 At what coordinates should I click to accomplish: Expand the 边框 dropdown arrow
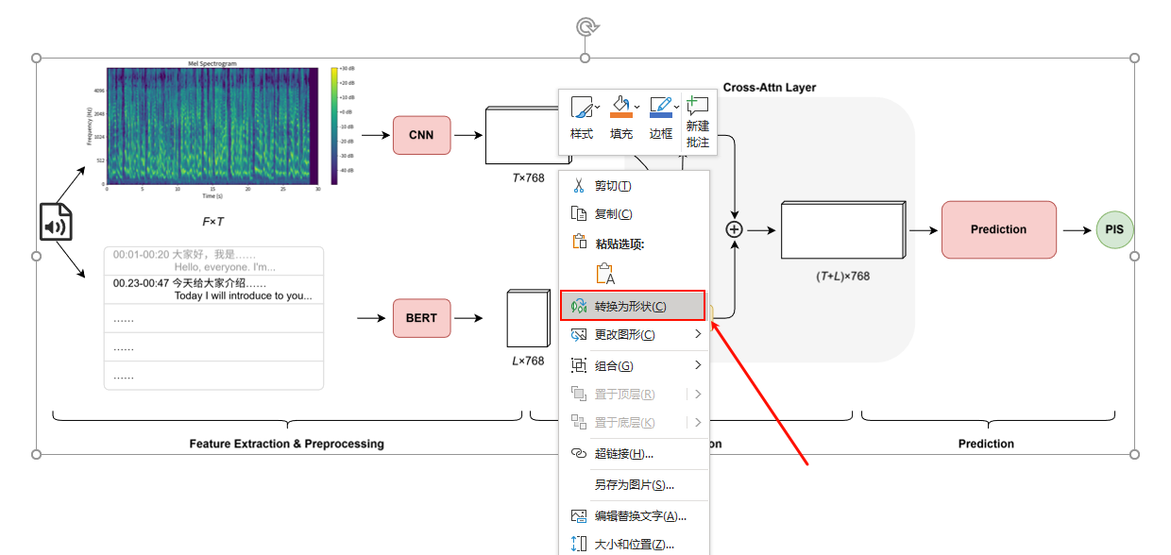point(676,107)
